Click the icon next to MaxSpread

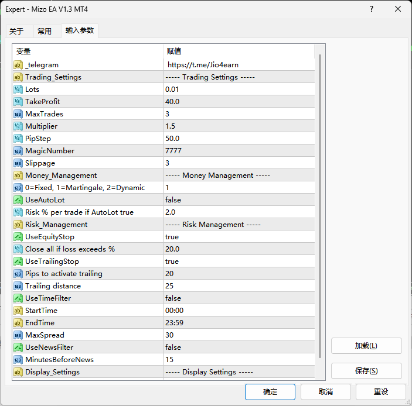[18, 335]
